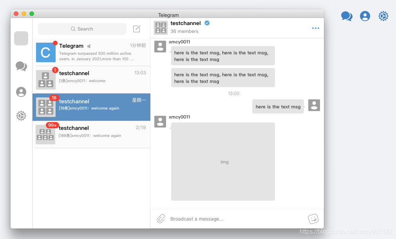Open the chats tab in the sidebar
This screenshot has height=239, width=396.
click(21, 66)
